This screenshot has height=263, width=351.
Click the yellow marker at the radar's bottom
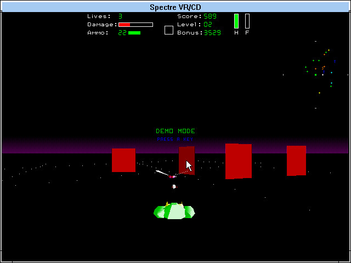[319, 93]
